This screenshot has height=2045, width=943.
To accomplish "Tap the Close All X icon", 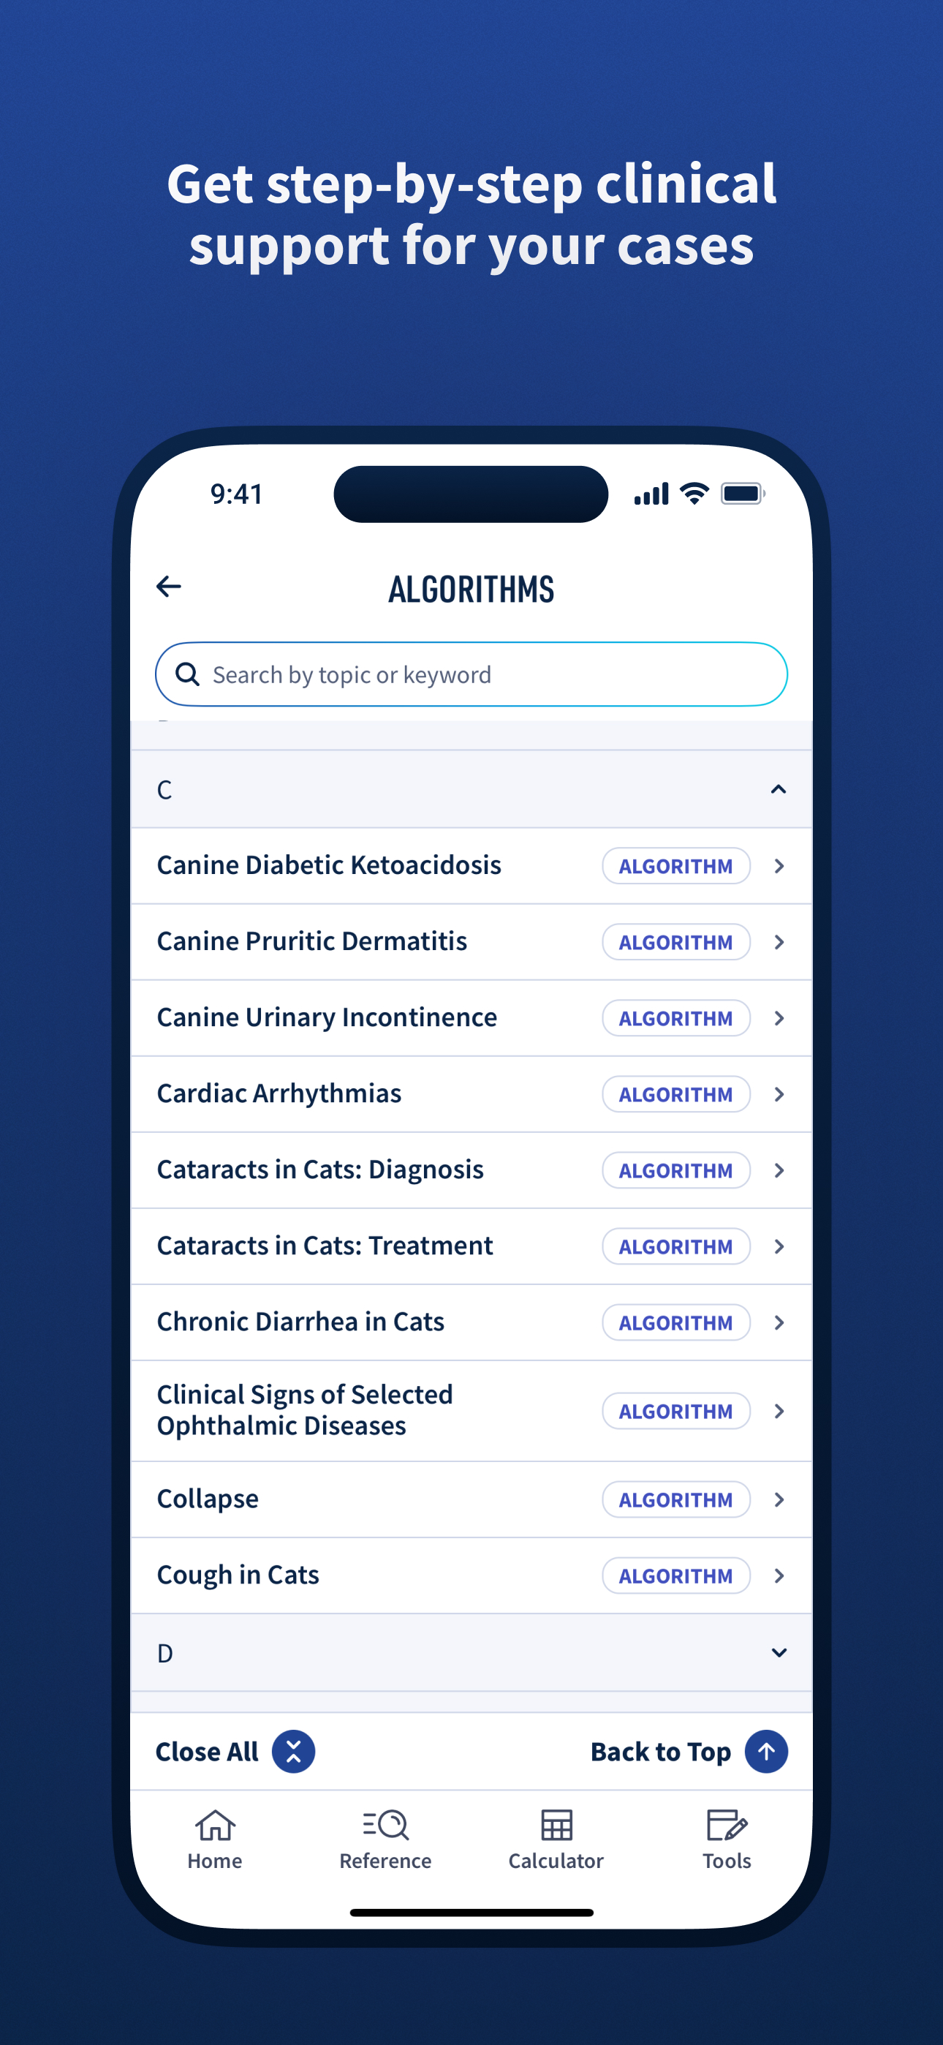I will coord(294,1751).
